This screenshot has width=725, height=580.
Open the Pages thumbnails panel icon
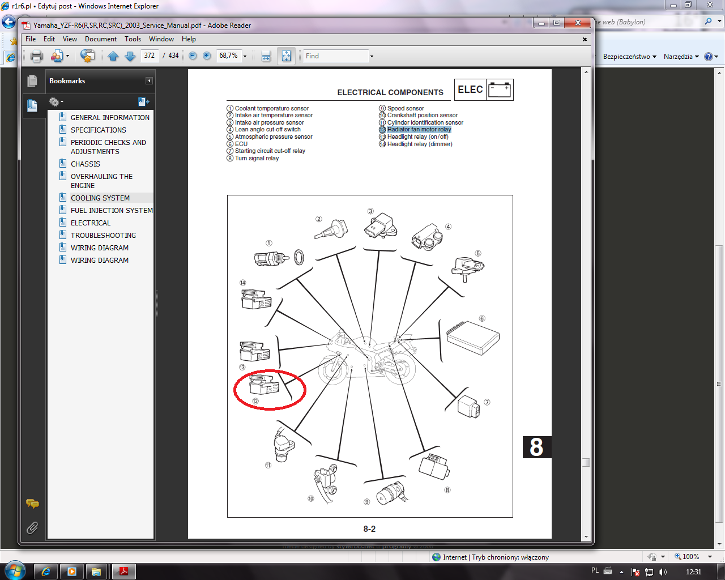(32, 81)
